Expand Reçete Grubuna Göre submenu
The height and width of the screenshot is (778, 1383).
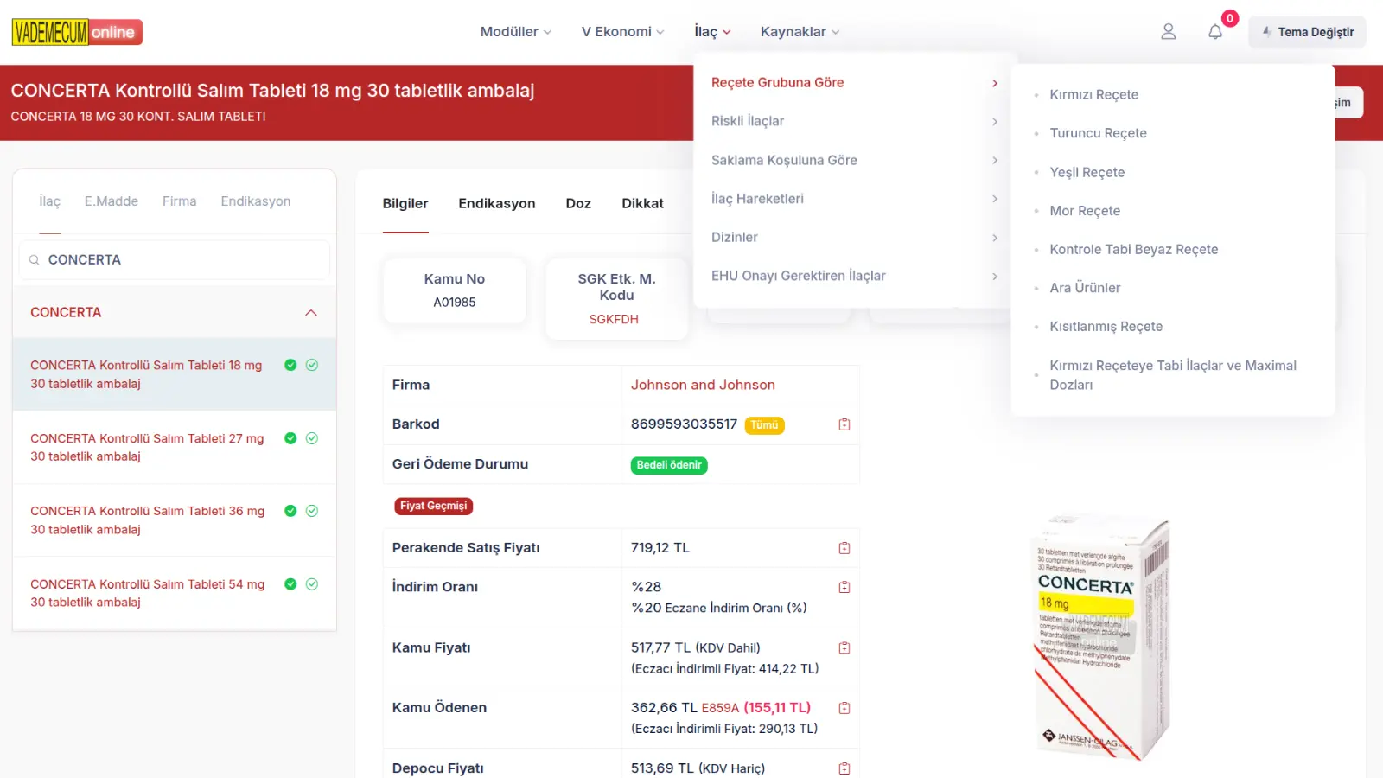(x=854, y=83)
